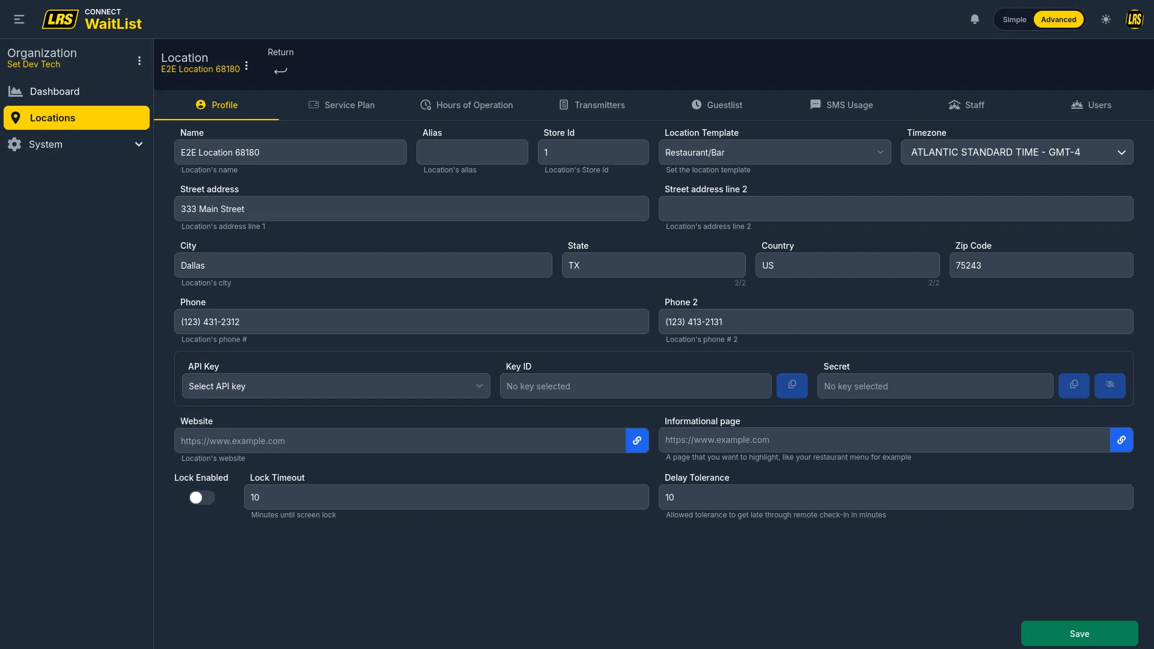
Task: Focus the Delay Tolerance field
Action: point(896,497)
